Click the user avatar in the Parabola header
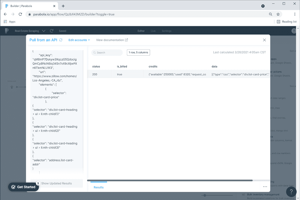Viewport: 300px width, 200px height. [294, 31]
